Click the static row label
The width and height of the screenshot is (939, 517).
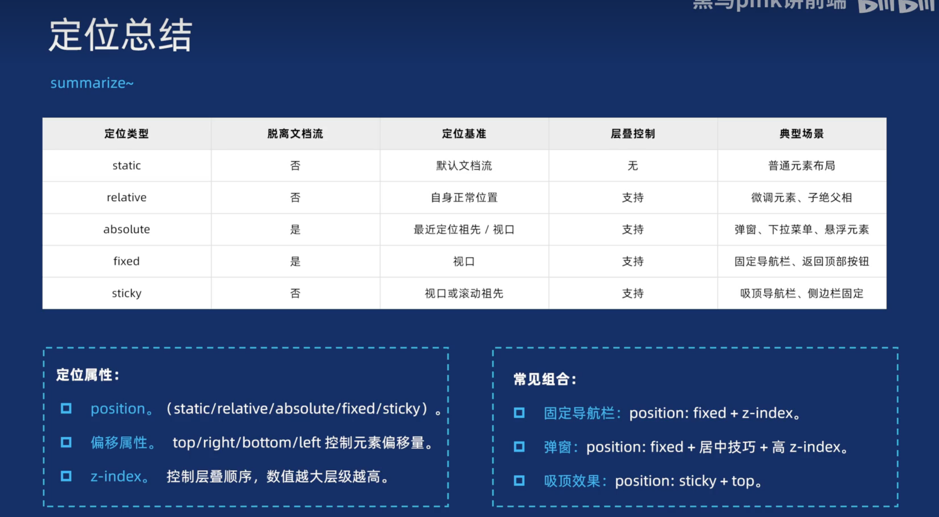coord(127,165)
